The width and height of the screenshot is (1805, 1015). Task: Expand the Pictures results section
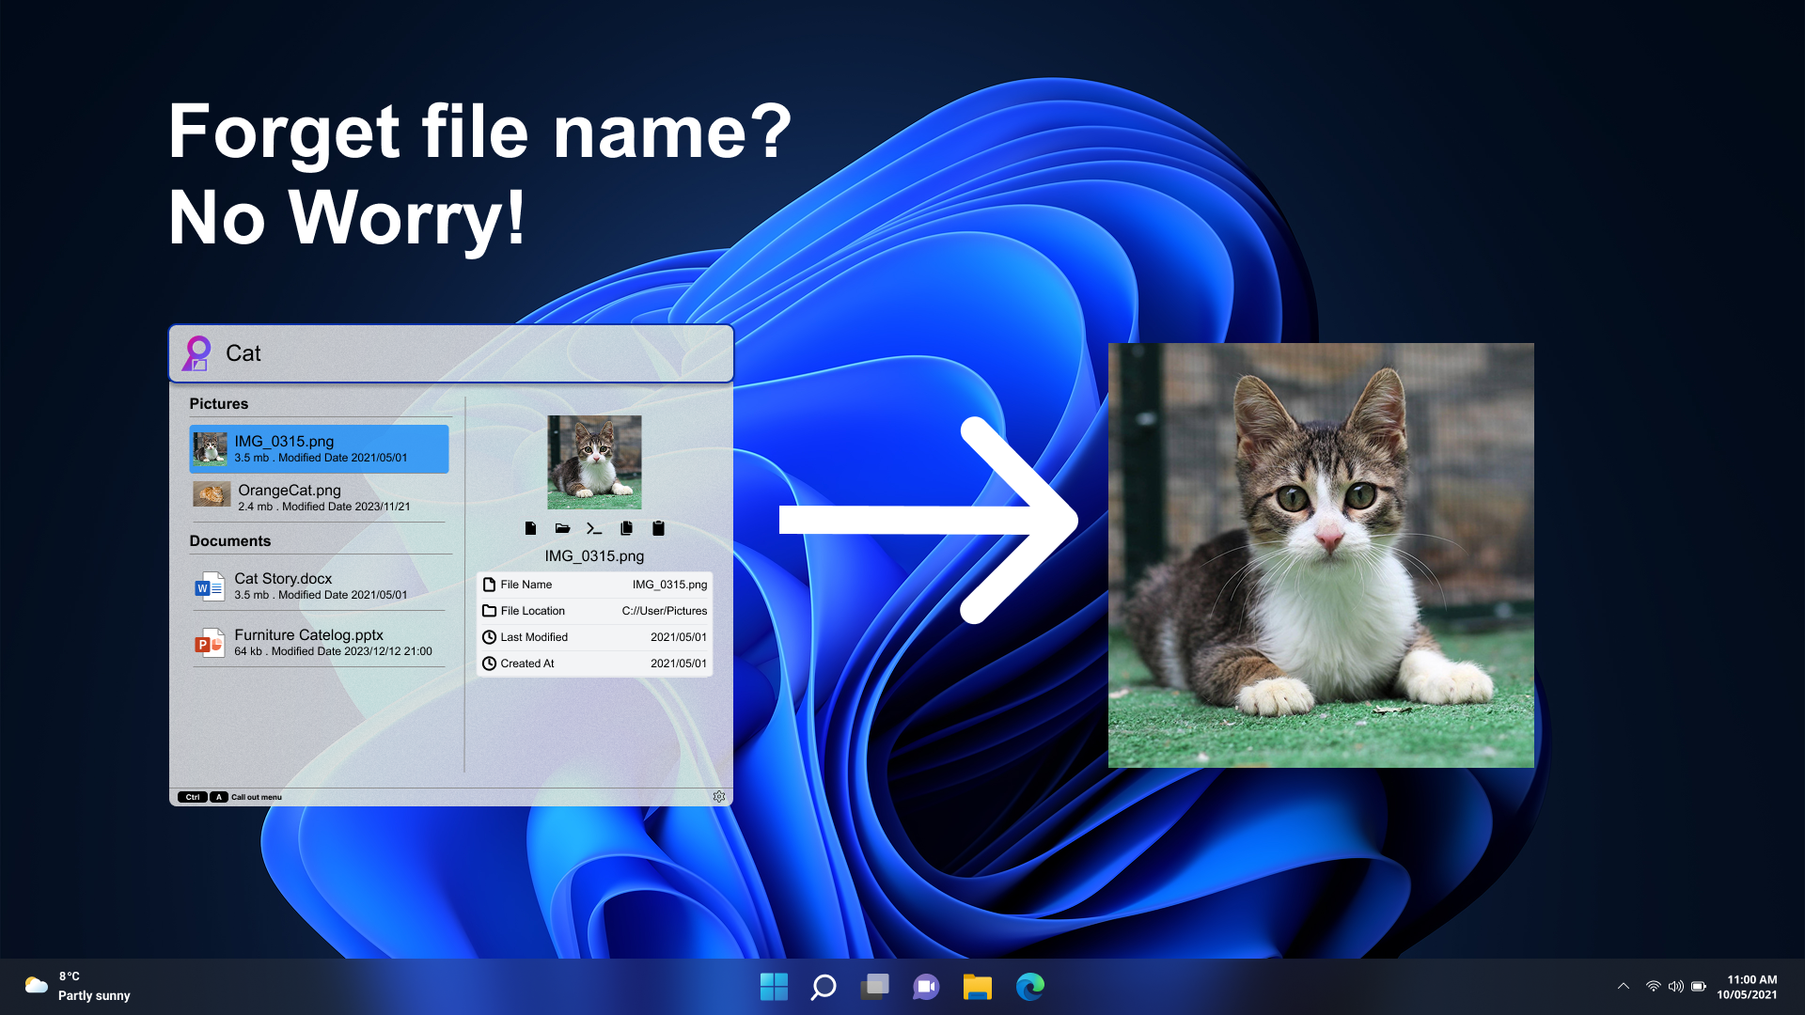[x=219, y=404]
